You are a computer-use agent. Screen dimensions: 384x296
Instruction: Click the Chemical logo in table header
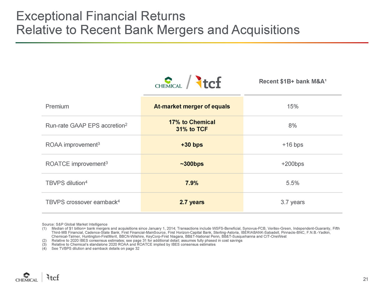pyautogui.click(x=168, y=83)
